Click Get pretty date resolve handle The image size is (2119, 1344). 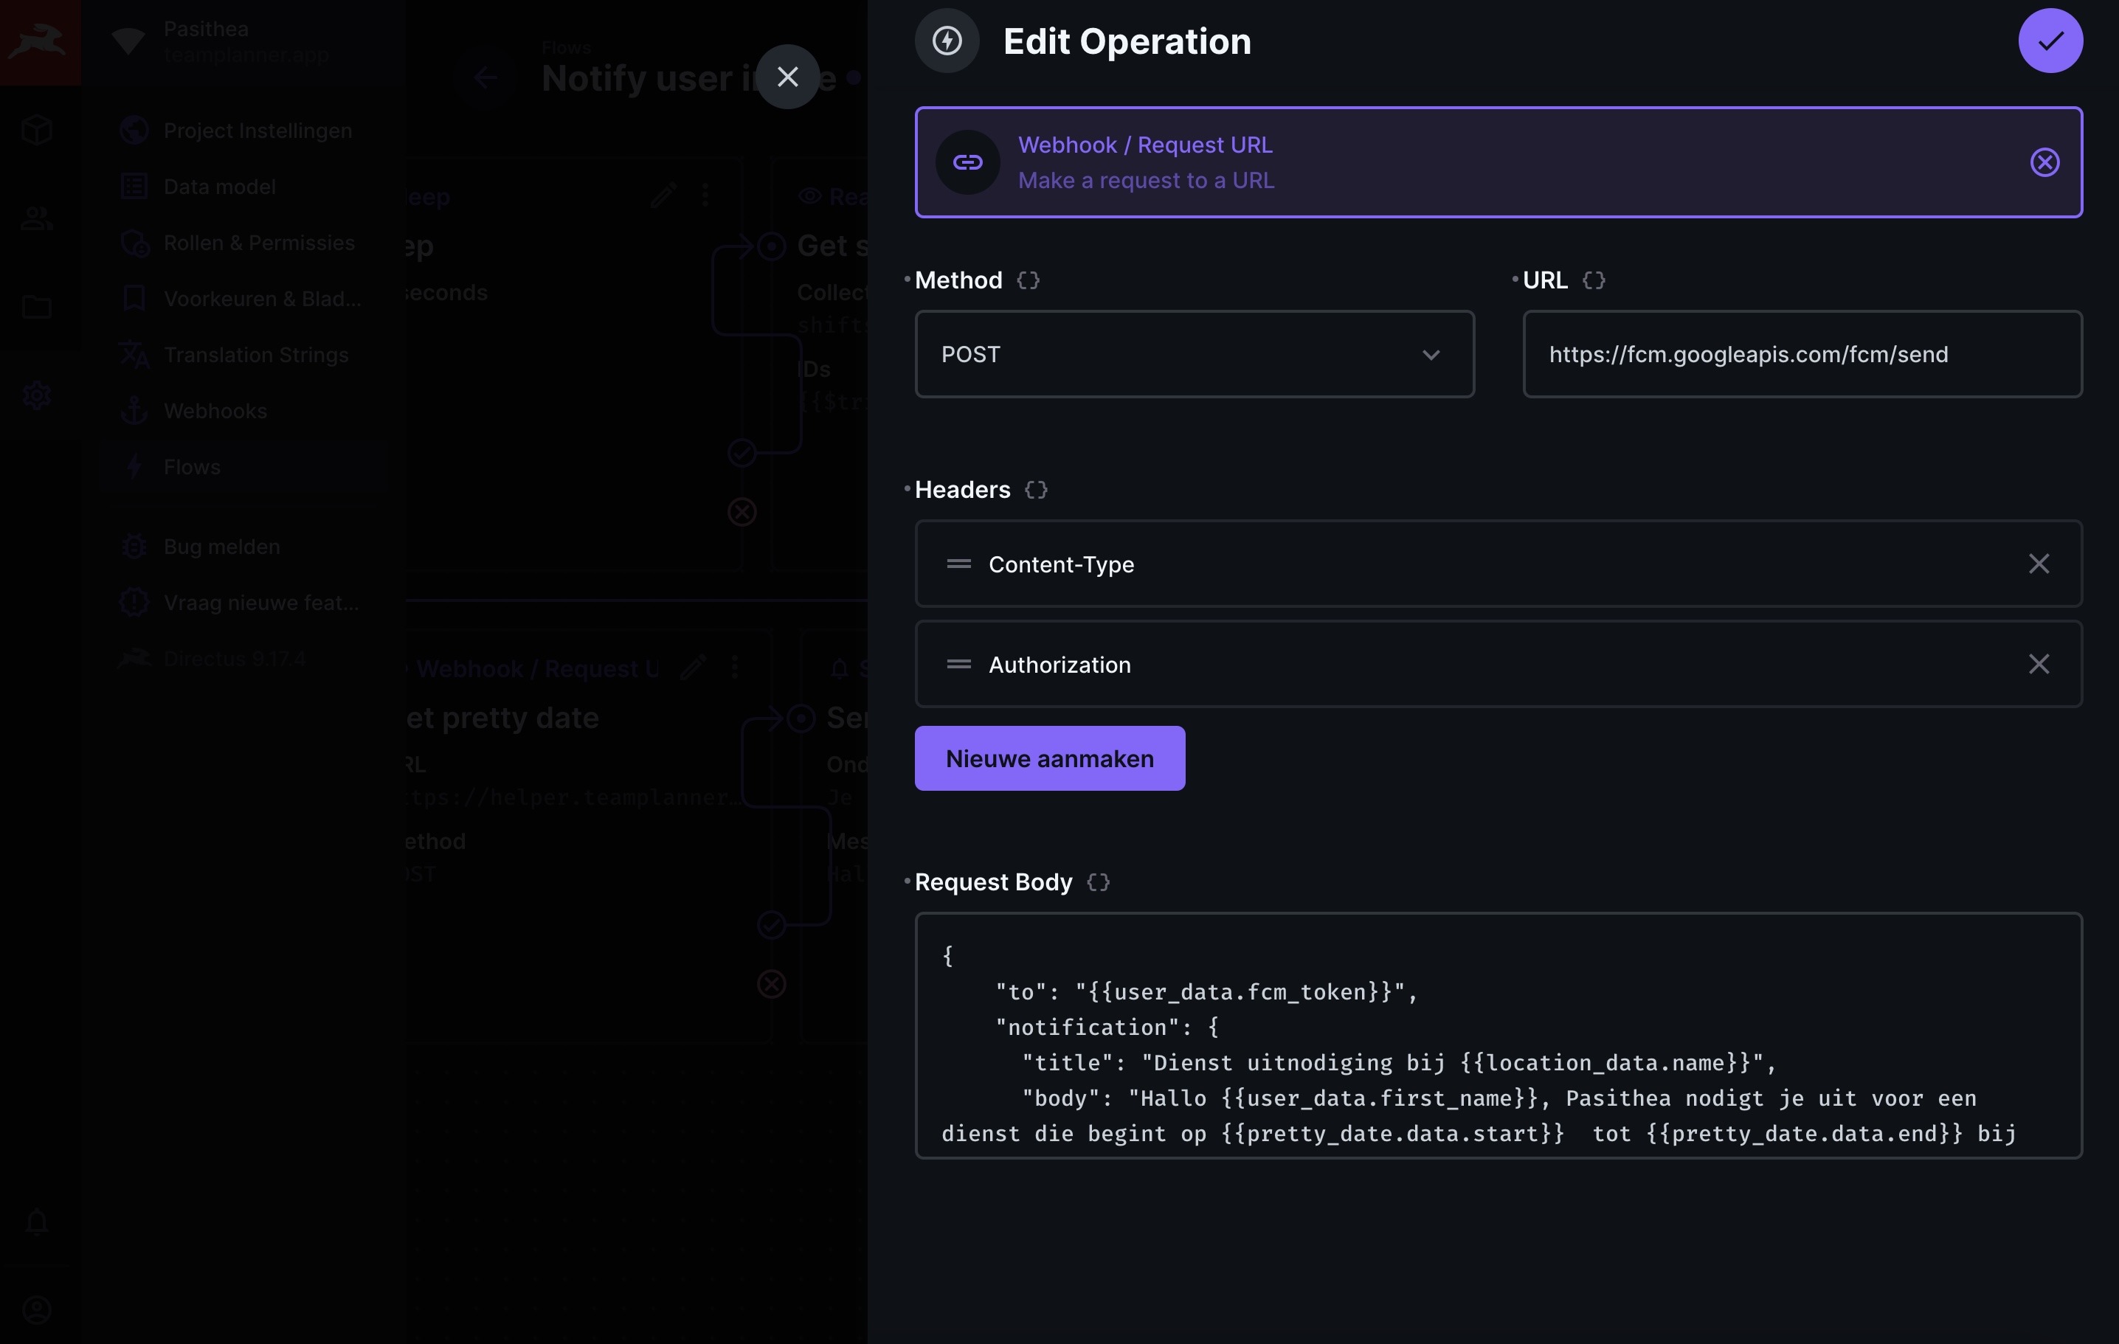pyautogui.click(x=772, y=925)
